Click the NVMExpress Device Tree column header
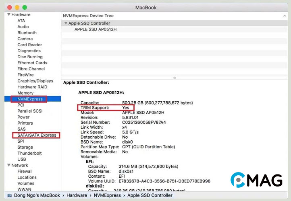The height and width of the screenshot is (201, 291). [88, 16]
